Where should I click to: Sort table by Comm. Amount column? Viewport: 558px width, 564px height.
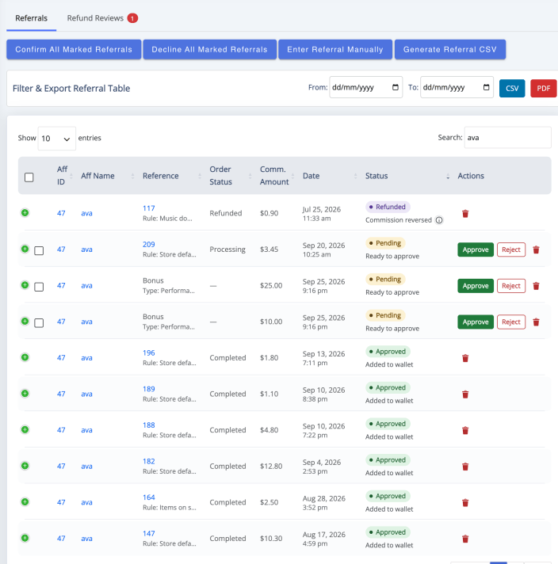pyautogui.click(x=277, y=176)
